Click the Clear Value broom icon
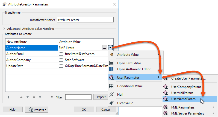Viewport: 218px width, 117px height. [111, 103]
